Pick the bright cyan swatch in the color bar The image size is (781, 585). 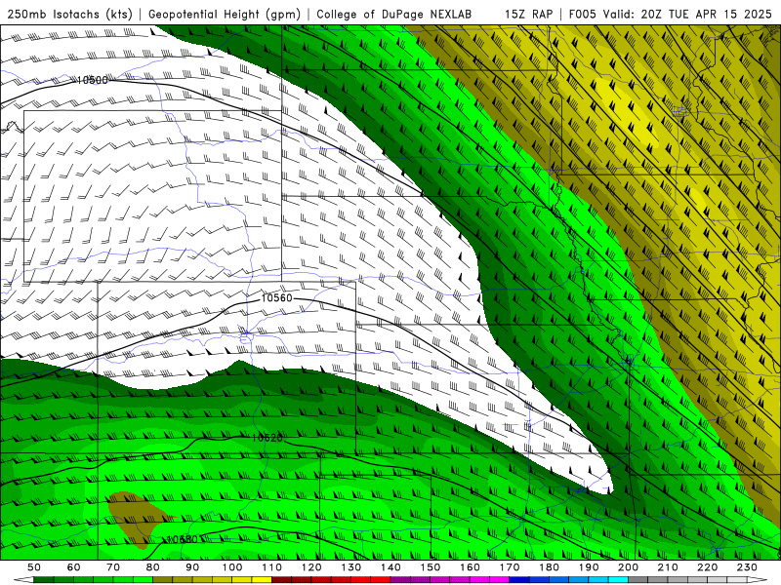[x=618, y=580]
